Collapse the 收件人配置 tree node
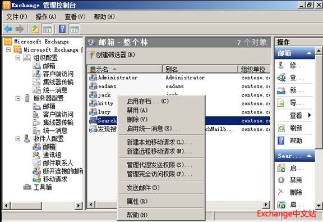 click(x=18, y=139)
